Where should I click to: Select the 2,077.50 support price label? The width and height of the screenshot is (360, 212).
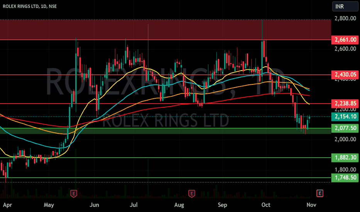click(345, 128)
